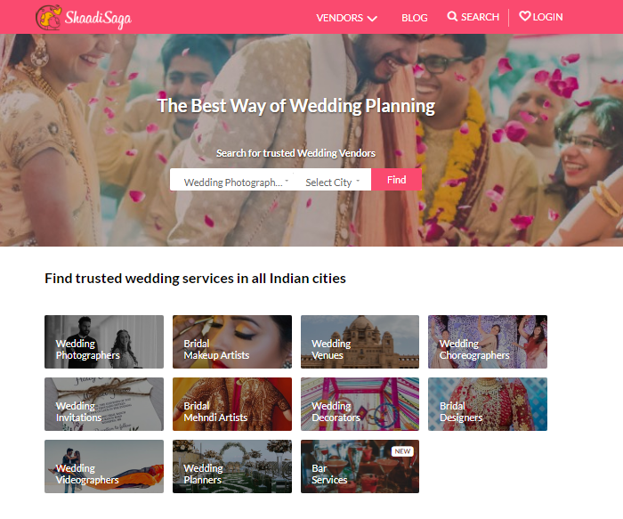
Task: Open the Wedding Photographers tile
Action: click(104, 342)
